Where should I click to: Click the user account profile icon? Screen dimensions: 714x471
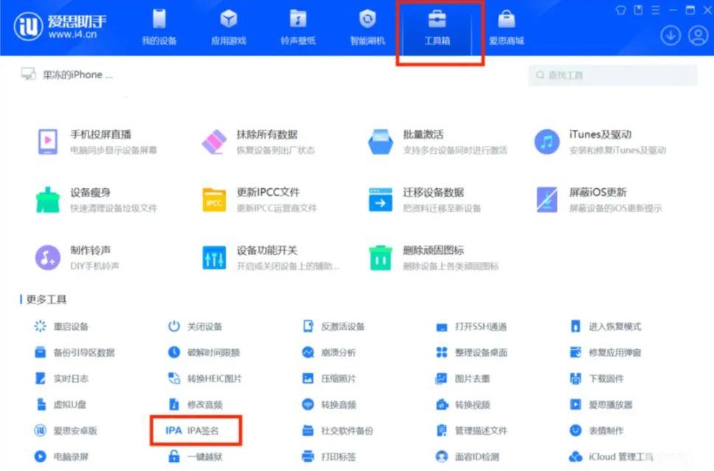[x=697, y=35]
